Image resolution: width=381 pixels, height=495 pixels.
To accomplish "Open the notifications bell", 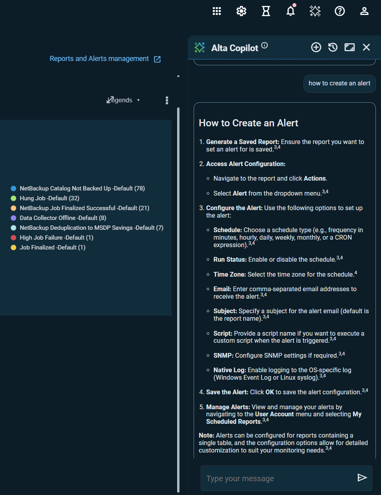I will [x=290, y=11].
